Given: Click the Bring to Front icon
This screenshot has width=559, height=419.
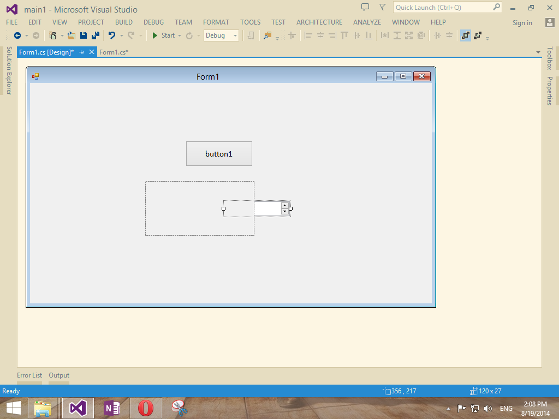Looking at the screenshot, I should (465, 35).
